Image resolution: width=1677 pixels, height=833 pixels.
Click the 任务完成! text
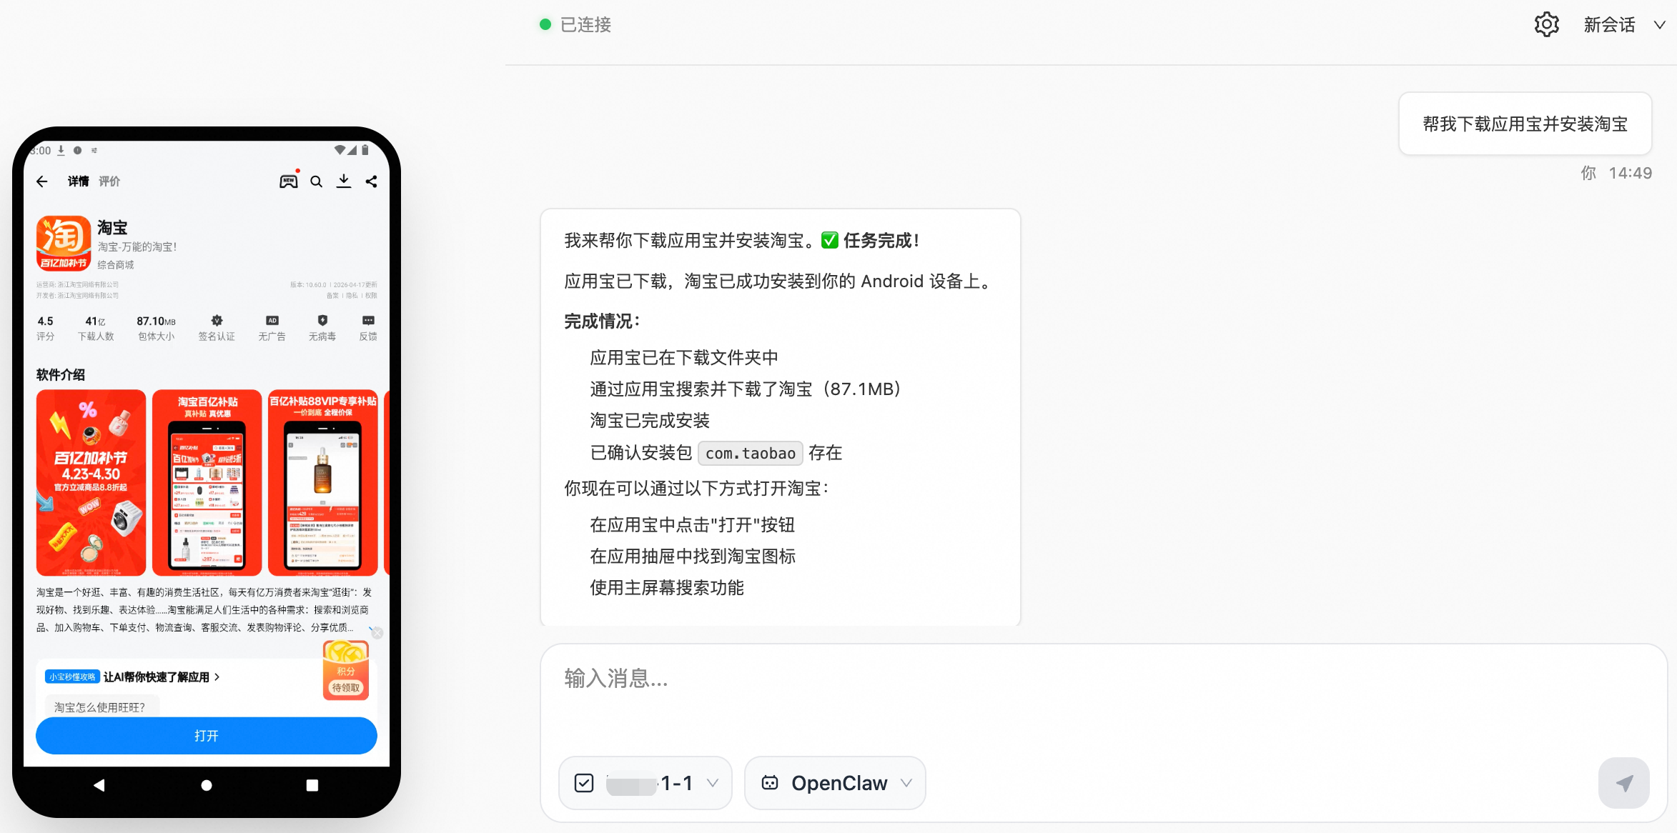881,241
